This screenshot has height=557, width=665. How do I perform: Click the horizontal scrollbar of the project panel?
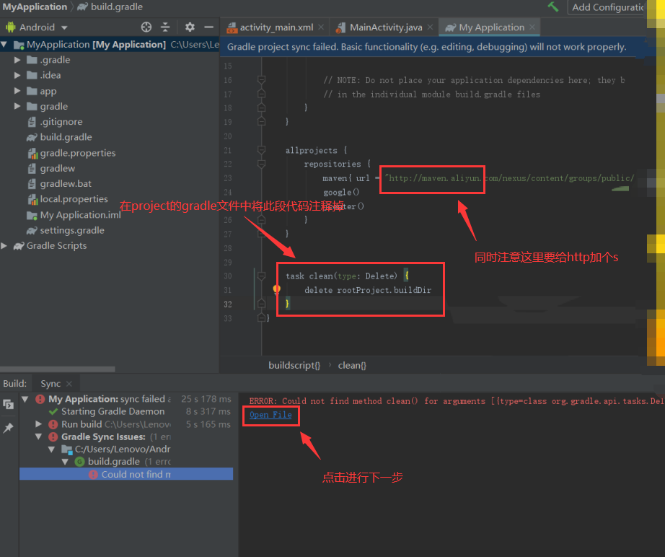click(x=57, y=369)
